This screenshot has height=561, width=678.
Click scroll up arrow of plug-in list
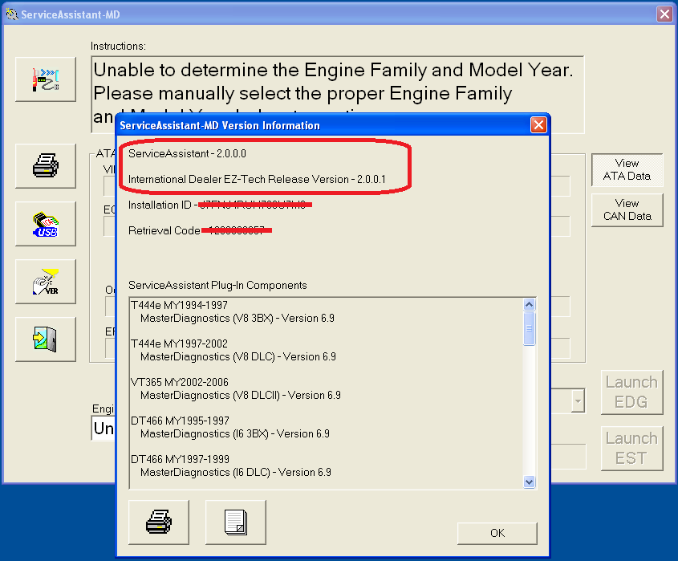pyautogui.click(x=529, y=304)
